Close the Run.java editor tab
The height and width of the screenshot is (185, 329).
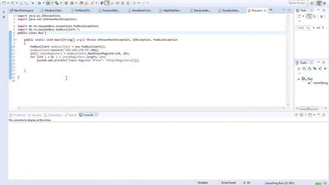point(265,10)
